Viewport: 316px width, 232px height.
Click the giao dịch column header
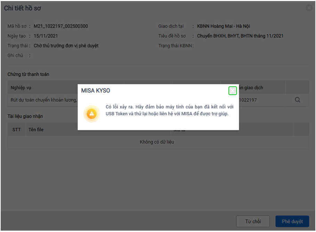pyautogui.click(x=251, y=88)
